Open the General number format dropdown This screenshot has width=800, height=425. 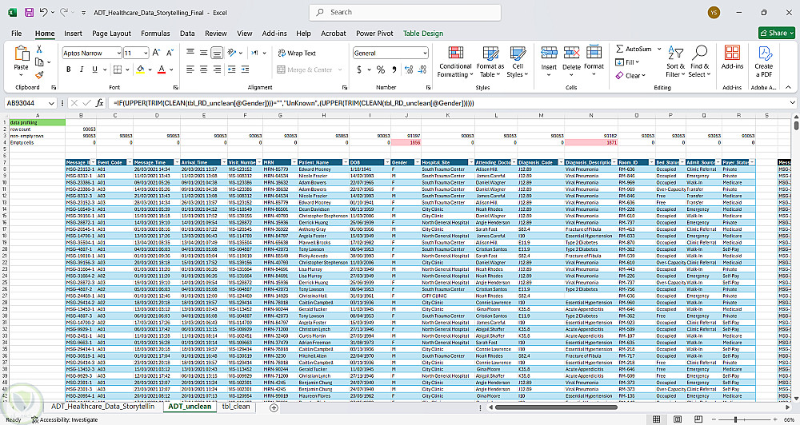[423, 53]
